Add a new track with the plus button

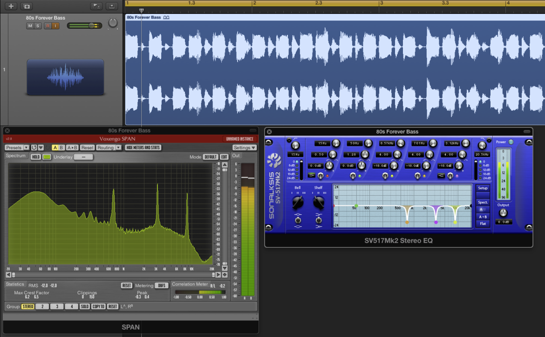[x=11, y=6]
